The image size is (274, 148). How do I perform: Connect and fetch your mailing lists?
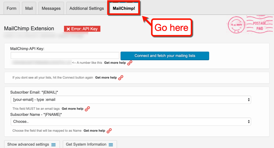coord(165,56)
